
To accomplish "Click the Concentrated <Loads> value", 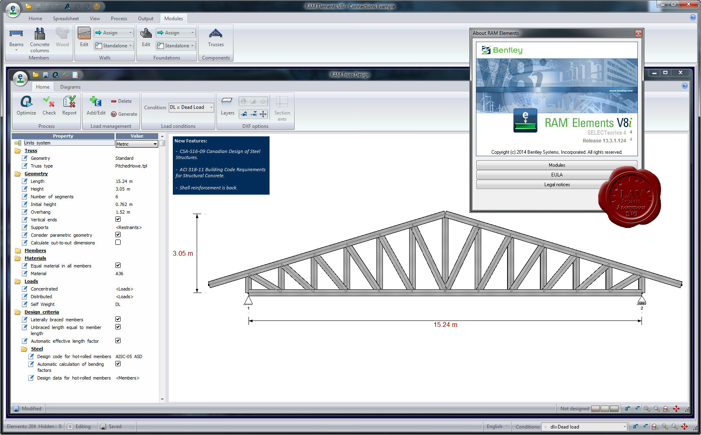I will 125,289.
